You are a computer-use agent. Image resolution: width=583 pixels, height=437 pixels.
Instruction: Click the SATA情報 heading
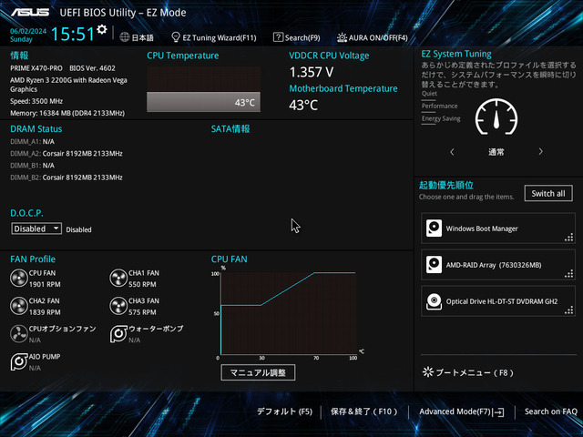point(230,129)
